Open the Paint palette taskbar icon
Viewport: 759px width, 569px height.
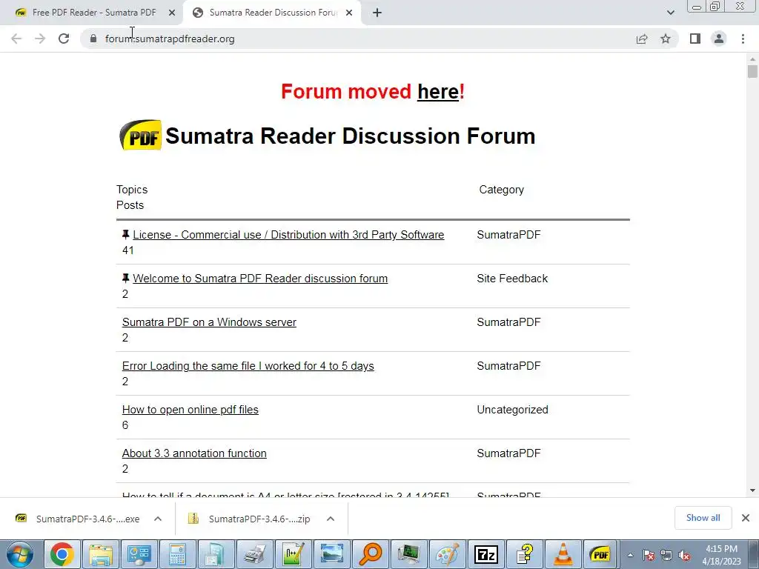click(447, 554)
